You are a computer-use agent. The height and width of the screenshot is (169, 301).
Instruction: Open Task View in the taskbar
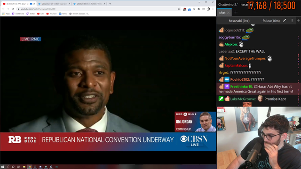tap(18, 167)
